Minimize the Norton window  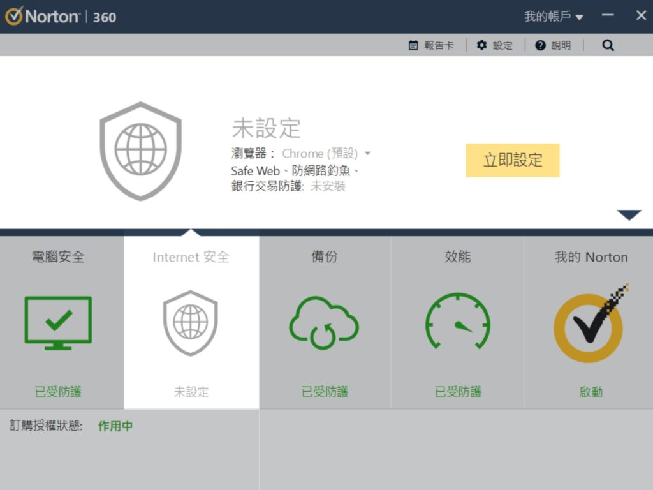click(x=608, y=15)
